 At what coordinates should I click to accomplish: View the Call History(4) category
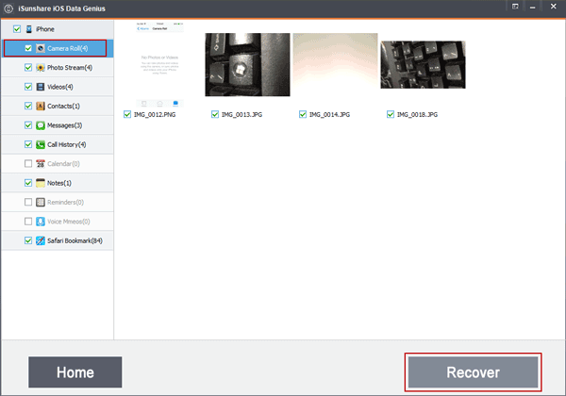58,144
